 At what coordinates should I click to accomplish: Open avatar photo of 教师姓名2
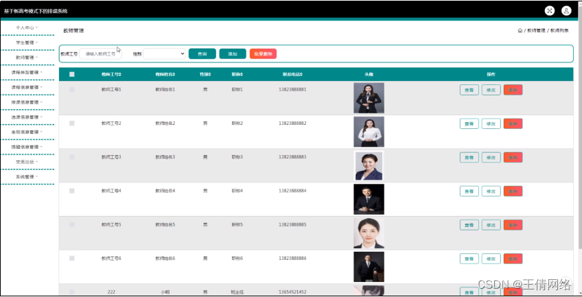(369, 132)
